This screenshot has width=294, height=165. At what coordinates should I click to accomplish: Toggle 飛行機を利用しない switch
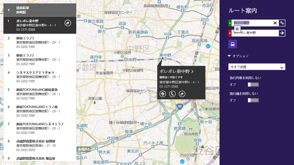pos(253,100)
